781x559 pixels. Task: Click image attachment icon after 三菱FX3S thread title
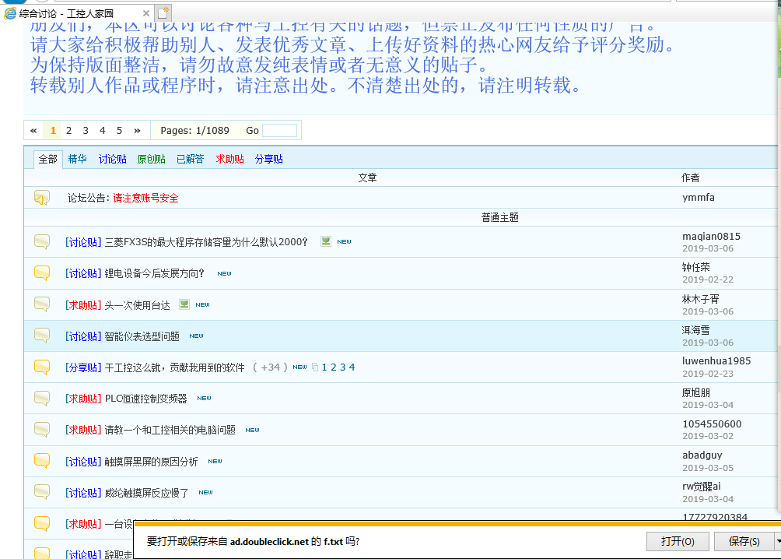326,242
